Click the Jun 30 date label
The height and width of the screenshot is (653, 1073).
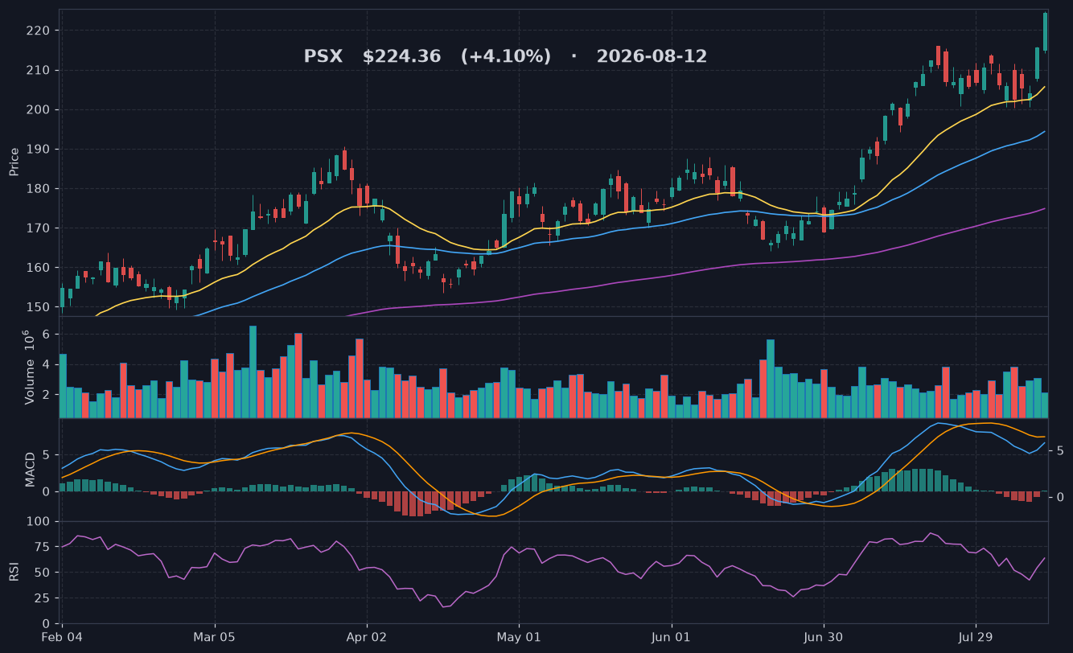(824, 637)
